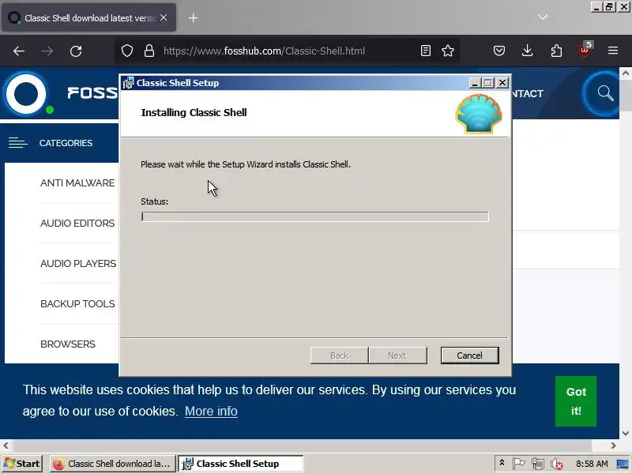632x474 pixels.
Task: Accept cookies with Got it! button
Action: (576, 401)
